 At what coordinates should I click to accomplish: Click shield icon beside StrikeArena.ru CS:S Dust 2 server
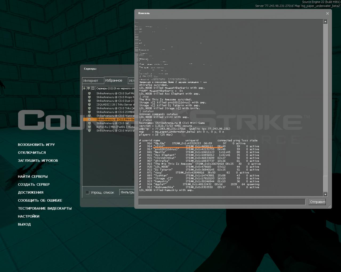pyautogui.click(x=89, y=101)
